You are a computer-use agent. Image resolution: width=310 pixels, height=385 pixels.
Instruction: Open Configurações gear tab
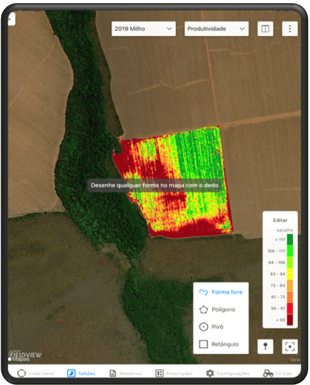(228, 373)
